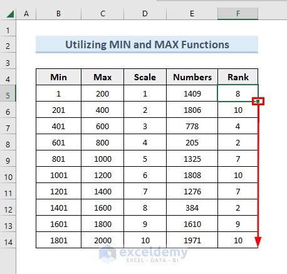Select Rank cell in row 5 showing 8
287x274 pixels.
coord(237,93)
